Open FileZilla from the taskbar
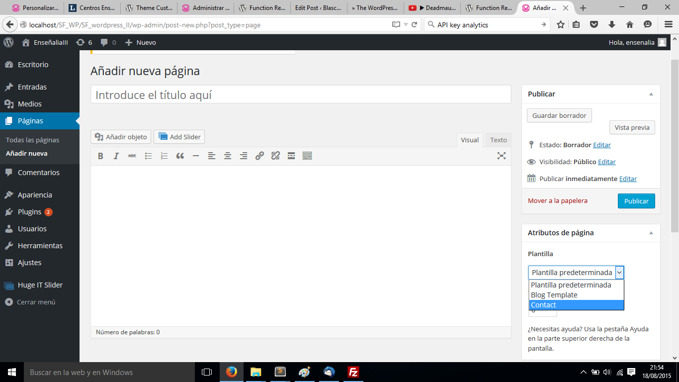The height and width of the screenshot is (382, 679). 353,372
